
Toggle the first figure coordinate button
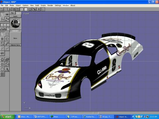click(x=2, y=29)
